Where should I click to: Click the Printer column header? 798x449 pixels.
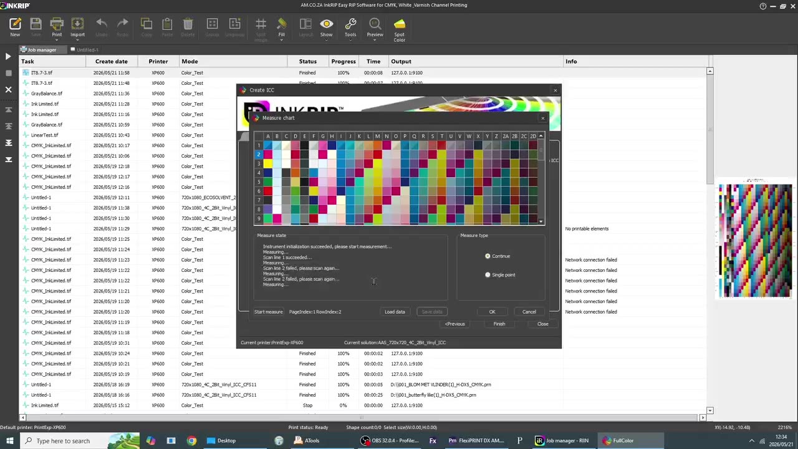tap(158, 62)
